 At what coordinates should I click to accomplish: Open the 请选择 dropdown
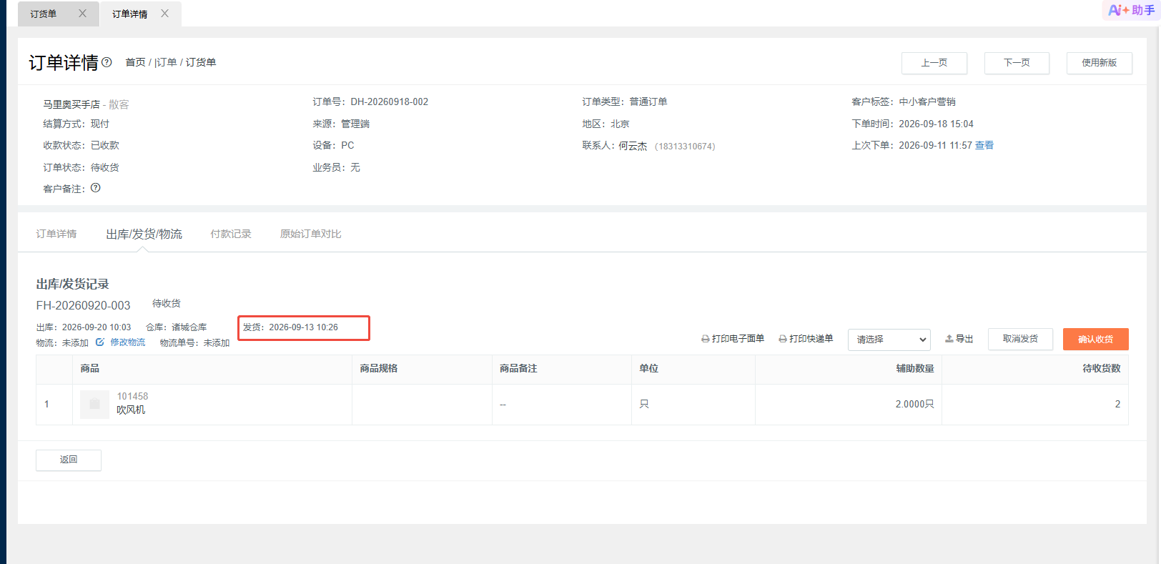pos(889,340)
